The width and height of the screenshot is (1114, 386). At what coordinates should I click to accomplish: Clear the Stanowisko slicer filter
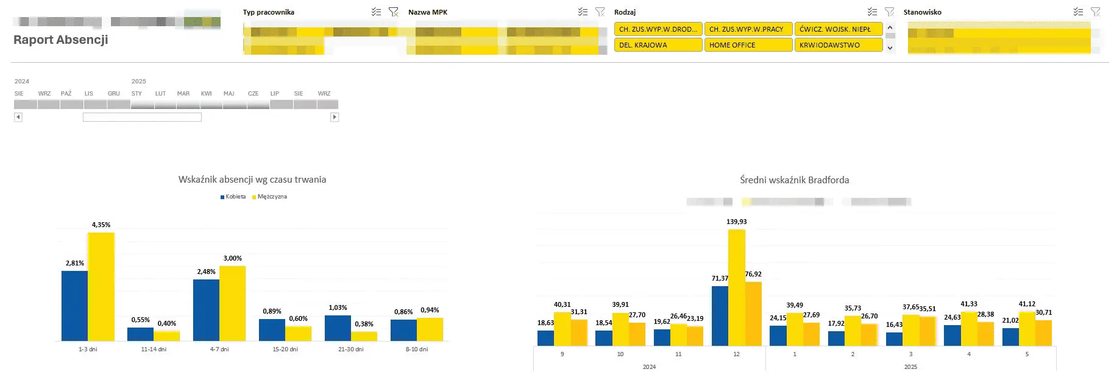[1096, 12]
